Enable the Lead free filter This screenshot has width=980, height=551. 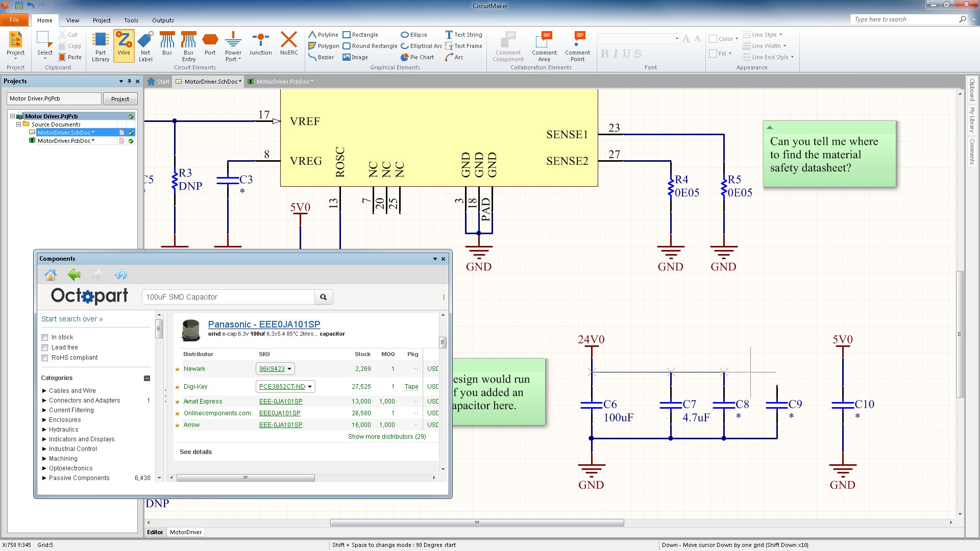coord(45,347)
